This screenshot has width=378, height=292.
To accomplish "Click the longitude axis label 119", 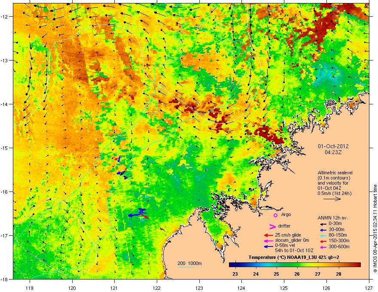I will click(30, 288).
